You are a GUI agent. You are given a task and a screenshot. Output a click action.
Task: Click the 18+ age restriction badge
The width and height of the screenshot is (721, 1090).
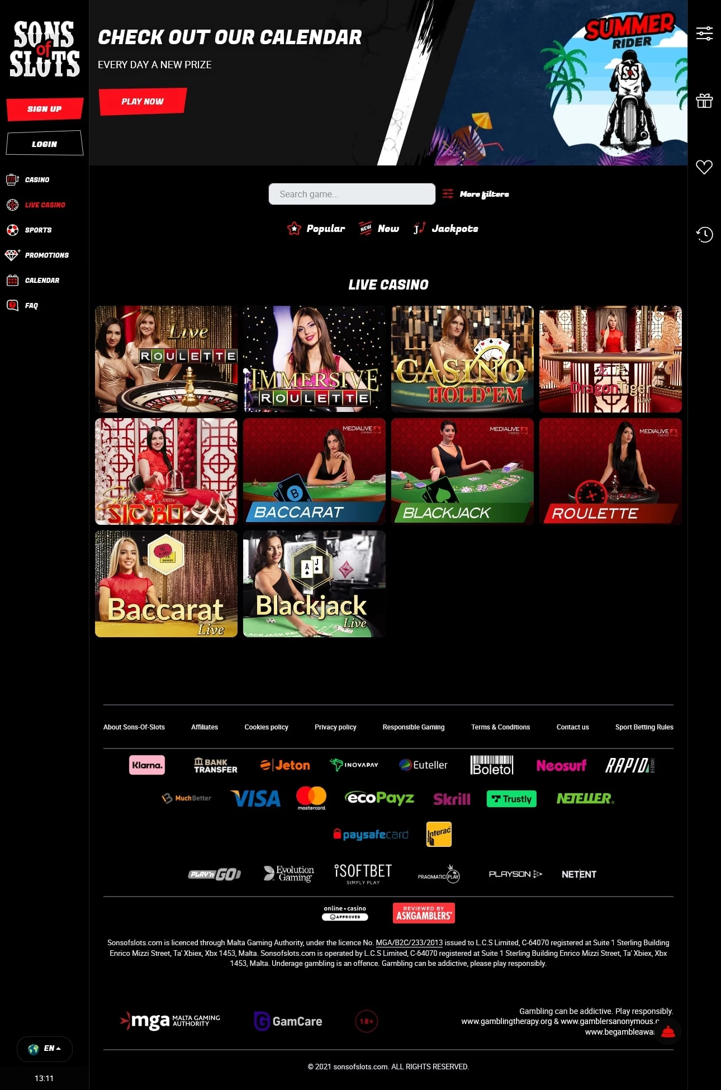point(367,1021)
